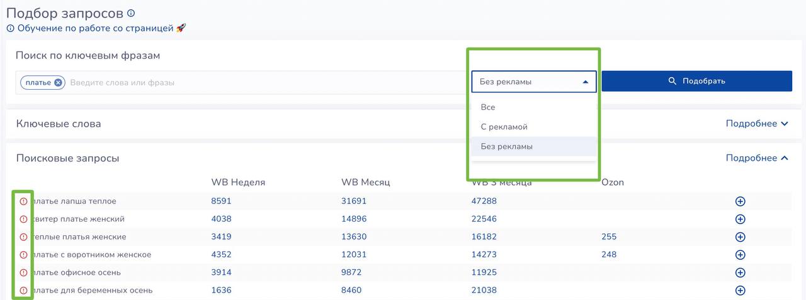The width and height of the screenshot is (806, 300).
Task: Choose С рекламой option
Action: (x=504, y=127)
